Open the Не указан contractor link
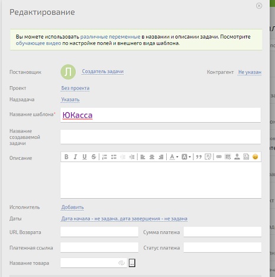275x277 pixels. point(250,72)
